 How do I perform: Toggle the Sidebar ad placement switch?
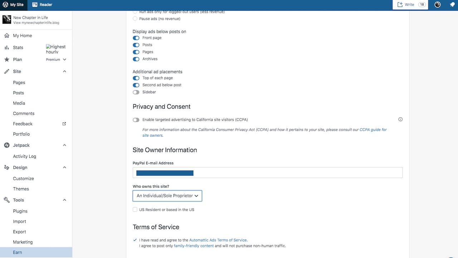click(x=136, y=92)
